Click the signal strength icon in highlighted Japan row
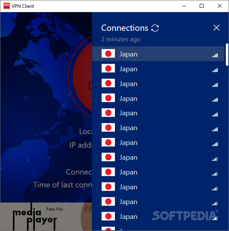The image size is (229, 231). 215,55
